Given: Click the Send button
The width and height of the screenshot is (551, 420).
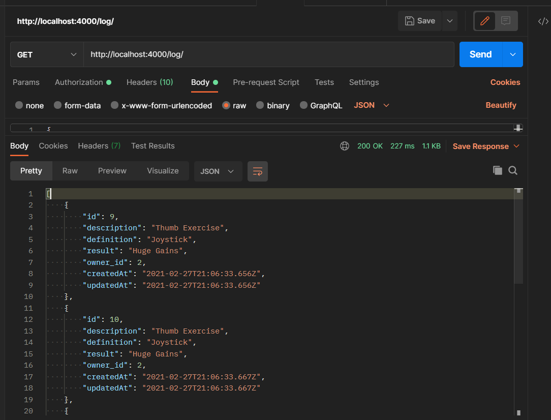Looking at the screenshot, I should point(480,54).
